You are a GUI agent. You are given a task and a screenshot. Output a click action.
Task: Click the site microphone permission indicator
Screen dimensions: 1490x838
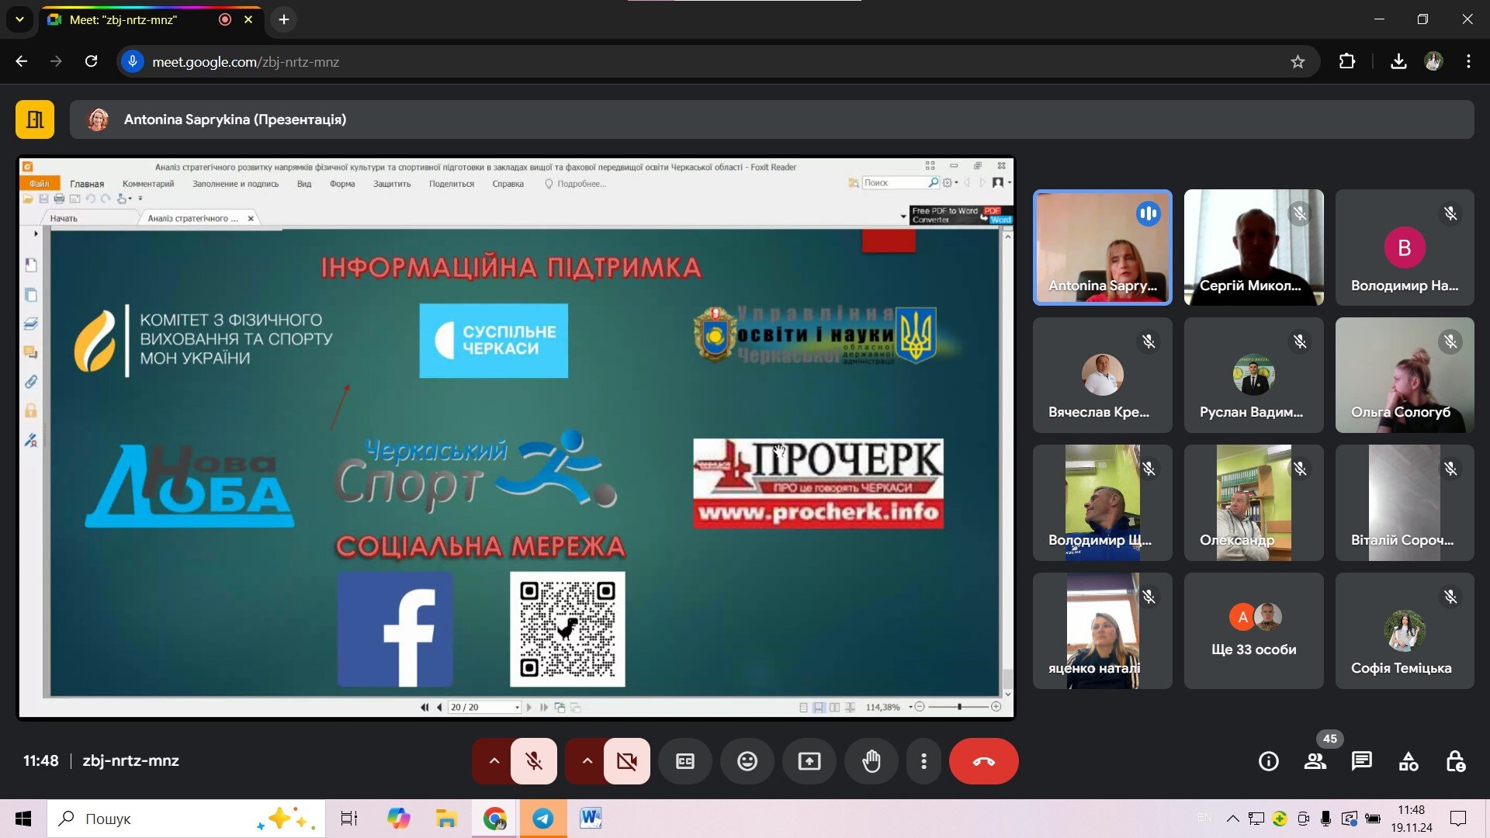point(133,62)
